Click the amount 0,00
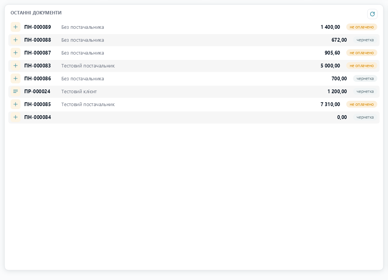 pos(342,117)
